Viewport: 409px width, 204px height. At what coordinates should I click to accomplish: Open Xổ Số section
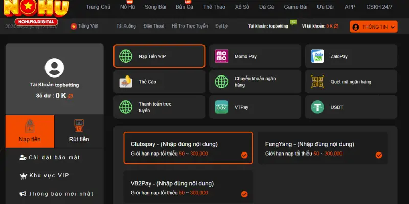click(242, 7)
